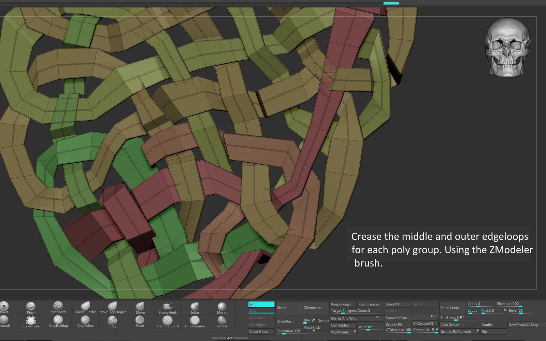
Task: Select the Move brush
Action: [140, 308]
